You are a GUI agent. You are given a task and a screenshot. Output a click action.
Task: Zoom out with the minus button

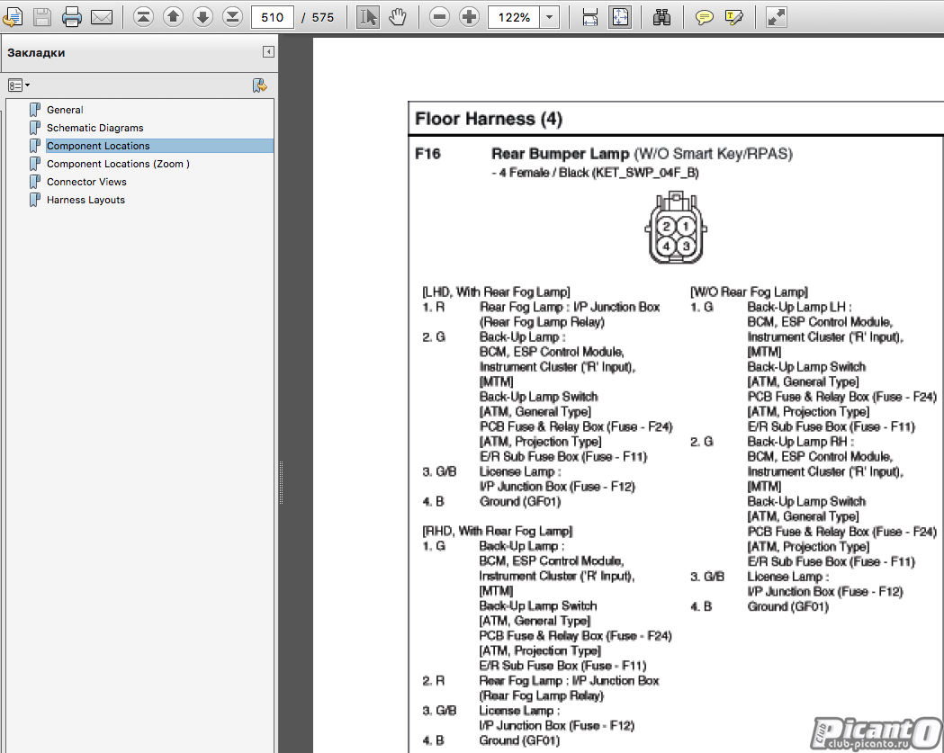click(439, 17)
